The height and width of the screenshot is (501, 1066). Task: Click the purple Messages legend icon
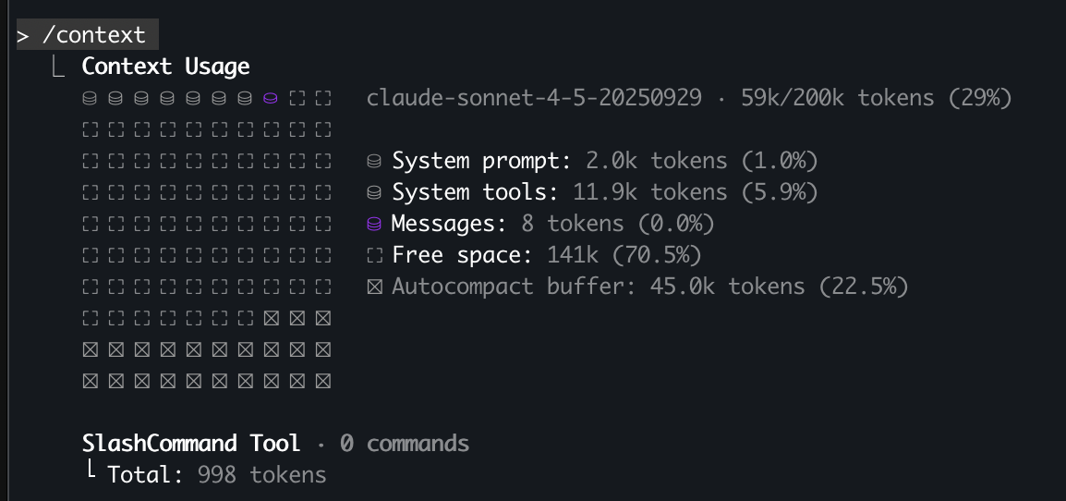(x=374, y=224)
